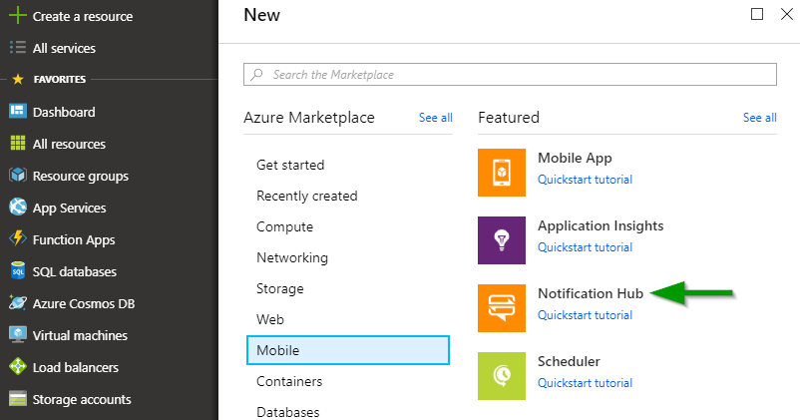Click the All resources grid icon
Viewport: 800px width, 420px height.
pos(18,143)
